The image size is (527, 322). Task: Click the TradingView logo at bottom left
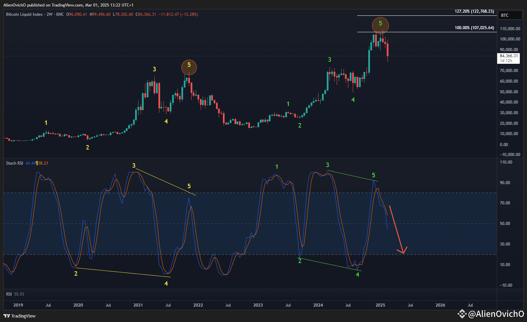tap(20, 316)
